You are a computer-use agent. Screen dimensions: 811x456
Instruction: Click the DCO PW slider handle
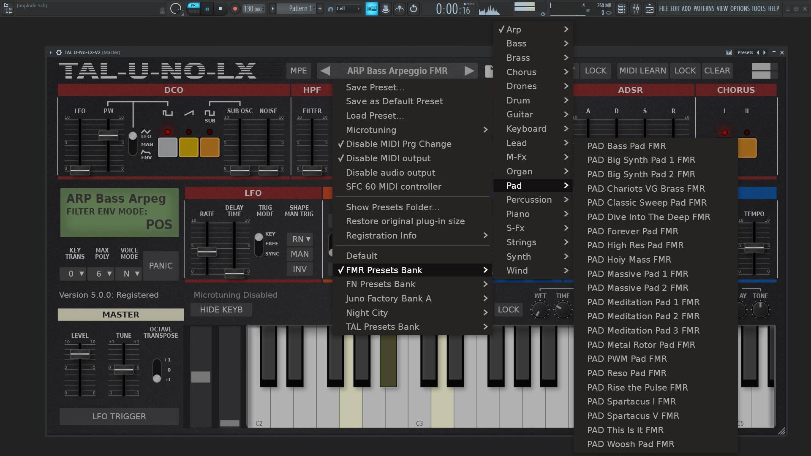click(x=109, y=135)
